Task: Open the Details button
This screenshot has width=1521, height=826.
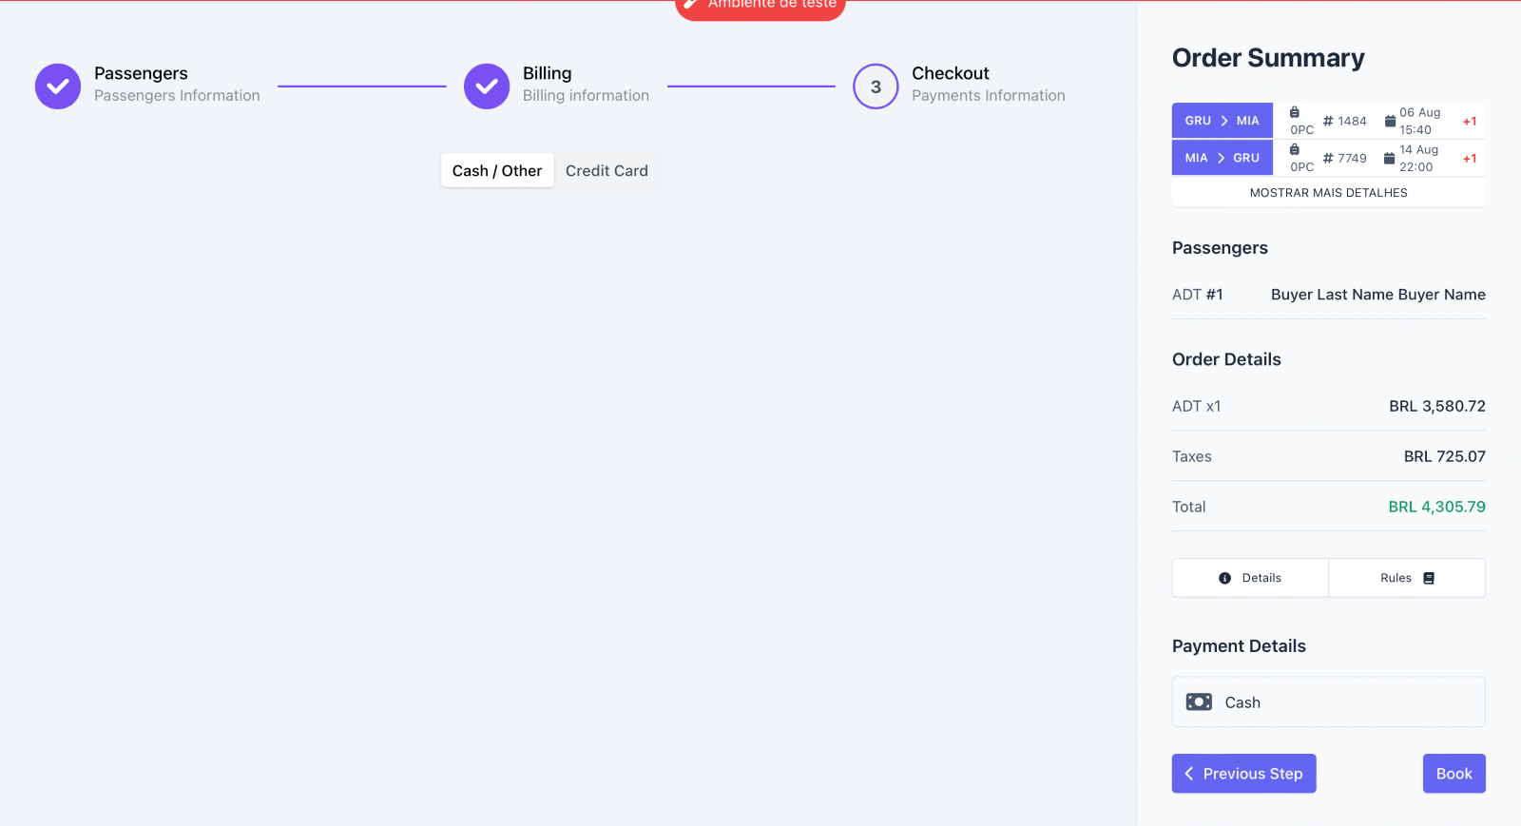Action: tap(1250, 578)
